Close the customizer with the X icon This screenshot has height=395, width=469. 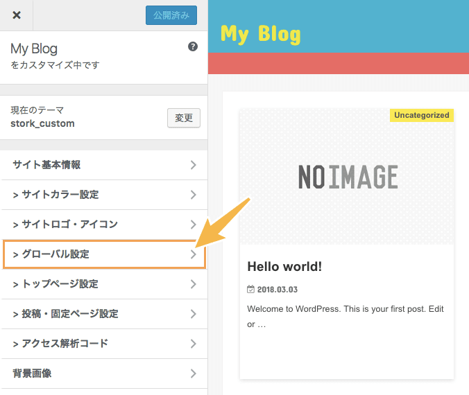coord(17,15)
